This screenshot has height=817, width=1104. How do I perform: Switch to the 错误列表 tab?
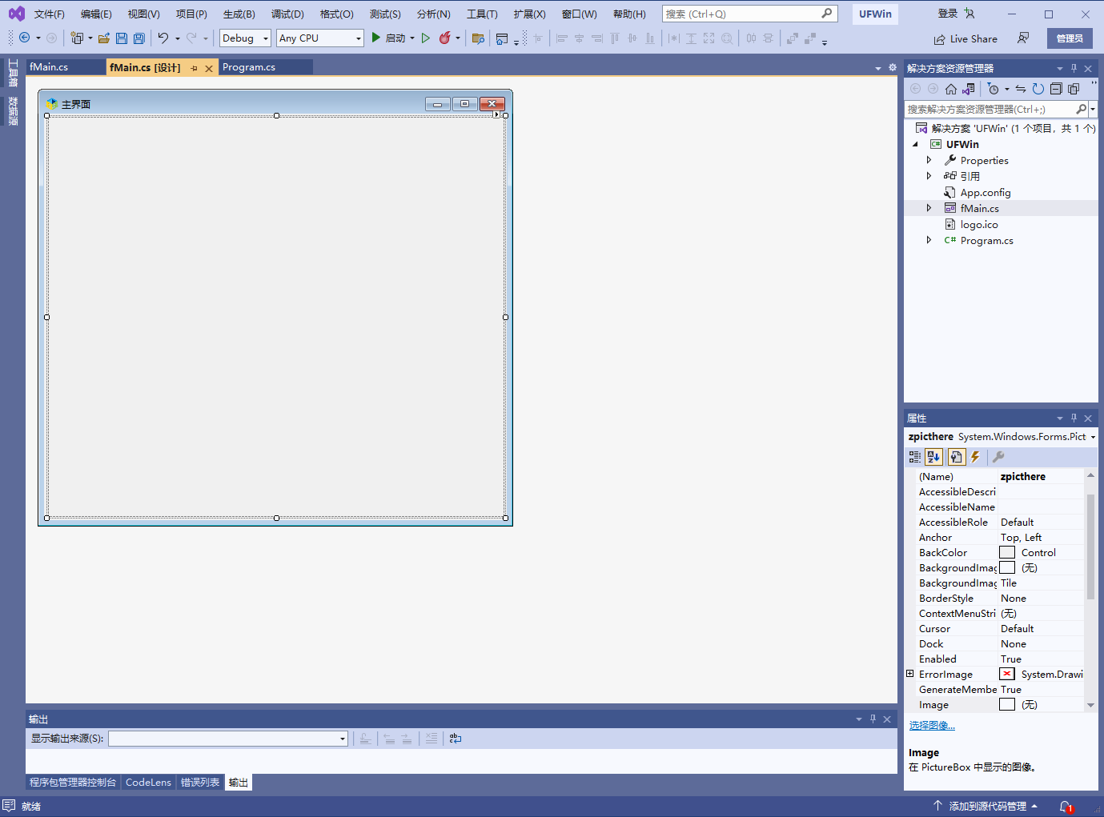click(x=200, y=783)
